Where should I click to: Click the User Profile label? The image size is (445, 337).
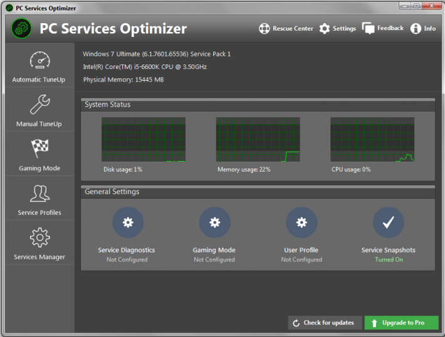click(301, 250)
